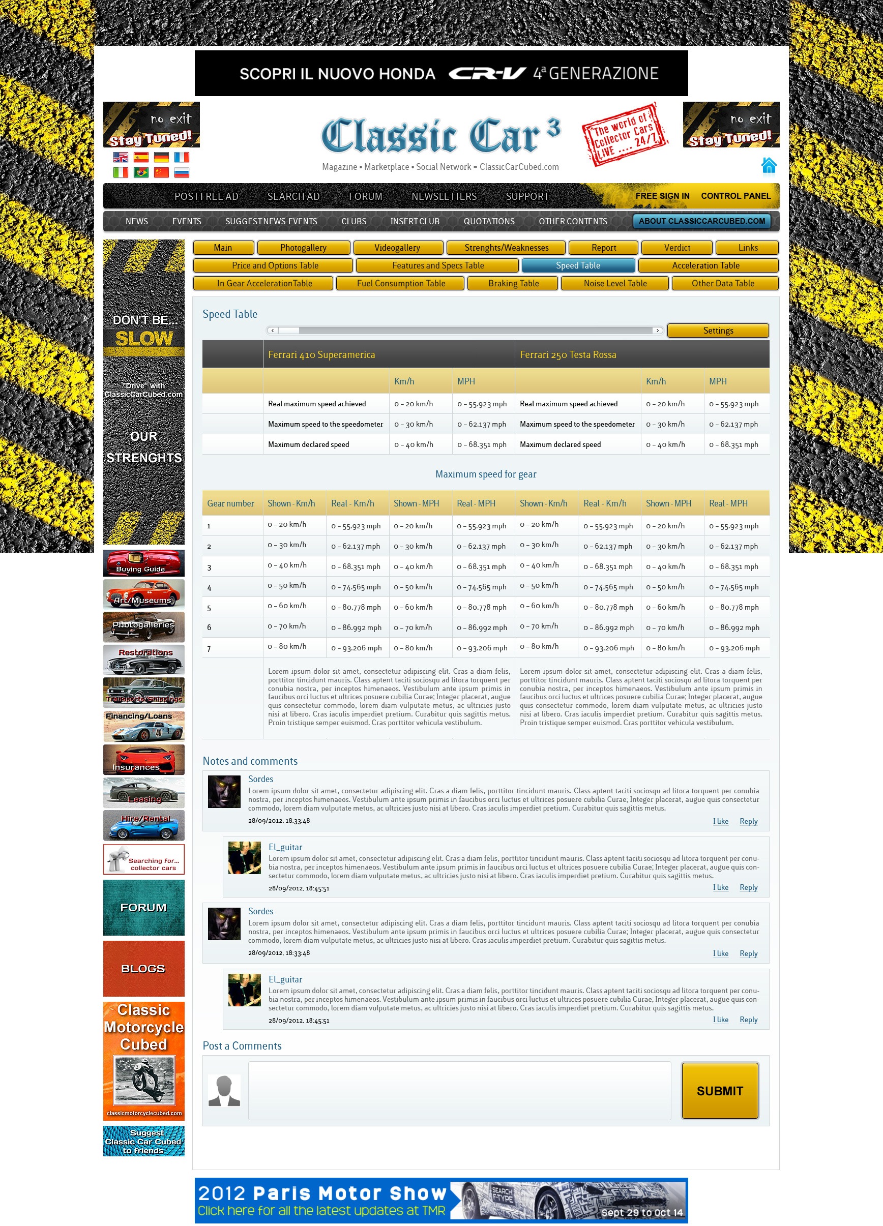Open the green FORUM sidebar tile
The height and width of the screenshot is (1226, 883).
(144, 908)
